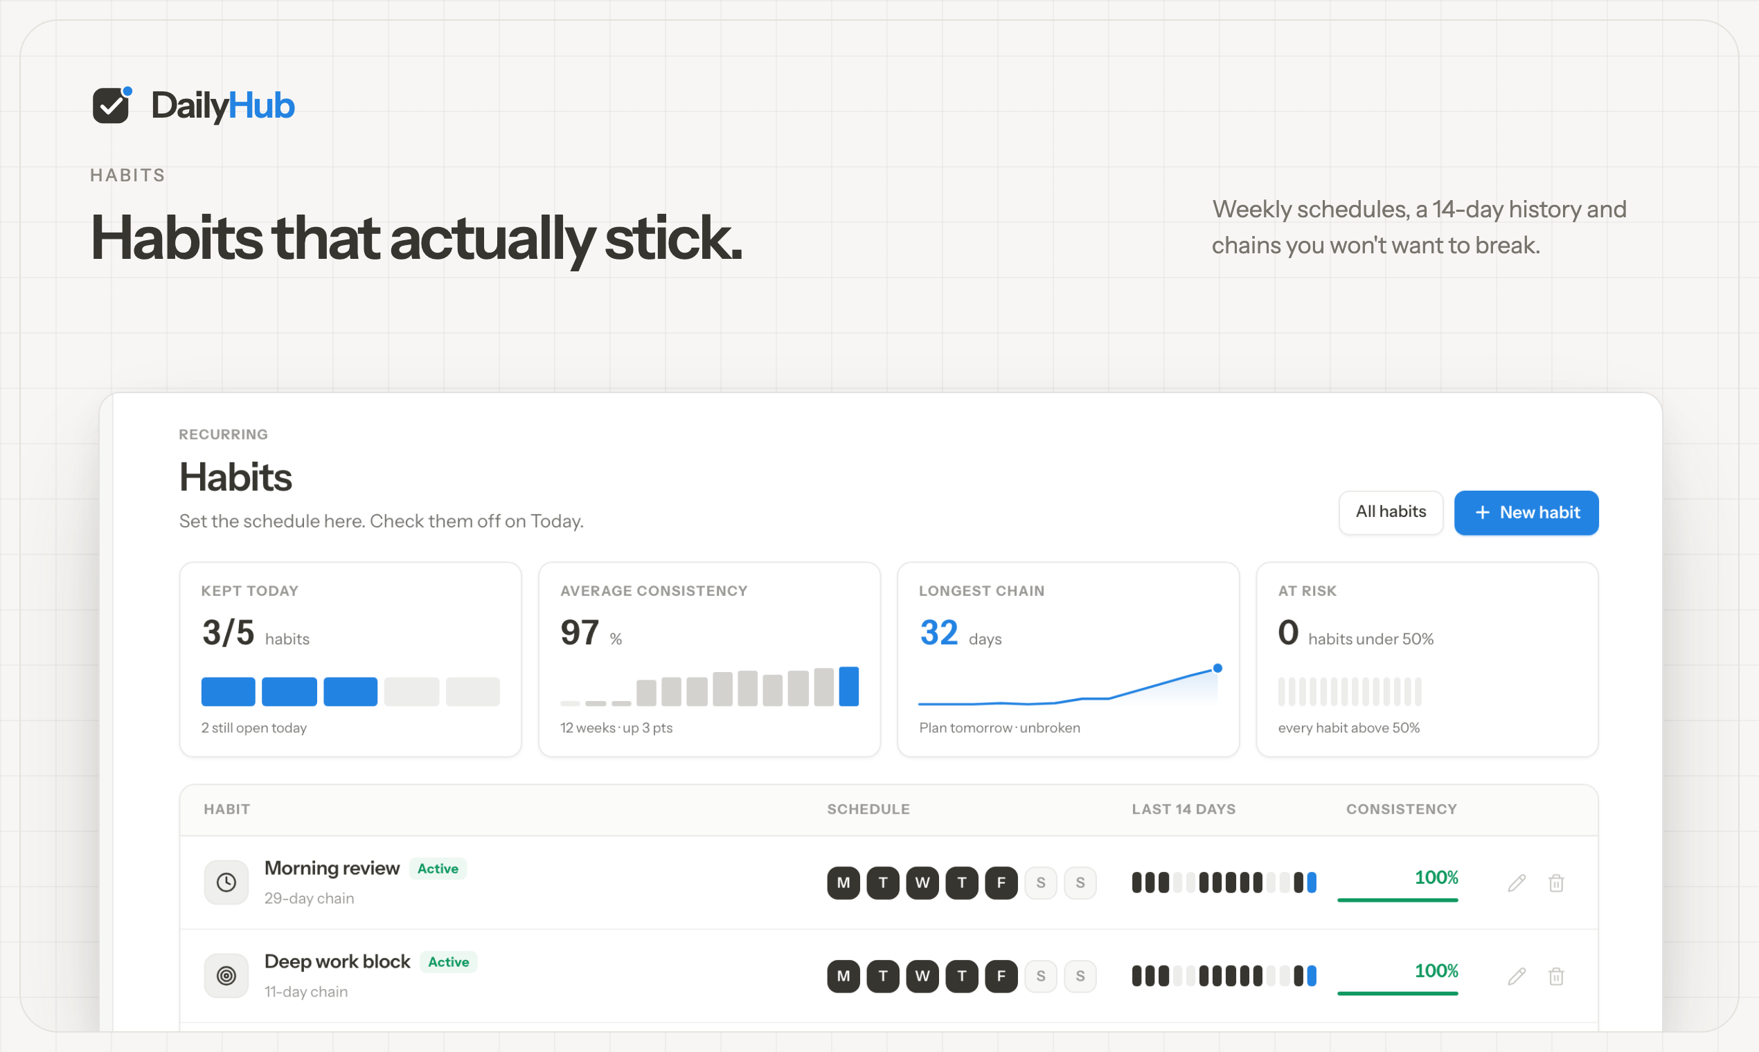
Task: Open the All habits filter
Action: [x=1390, y=512]
